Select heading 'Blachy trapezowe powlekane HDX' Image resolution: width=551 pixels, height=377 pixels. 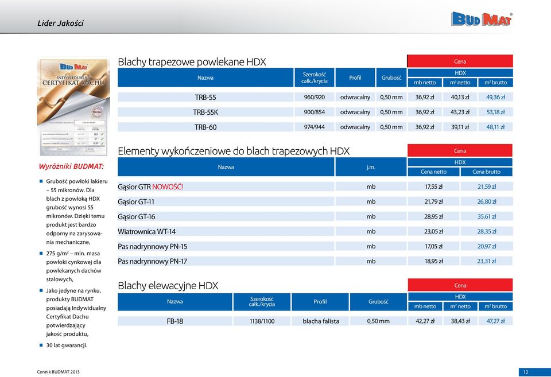click(x=192, y=62)
